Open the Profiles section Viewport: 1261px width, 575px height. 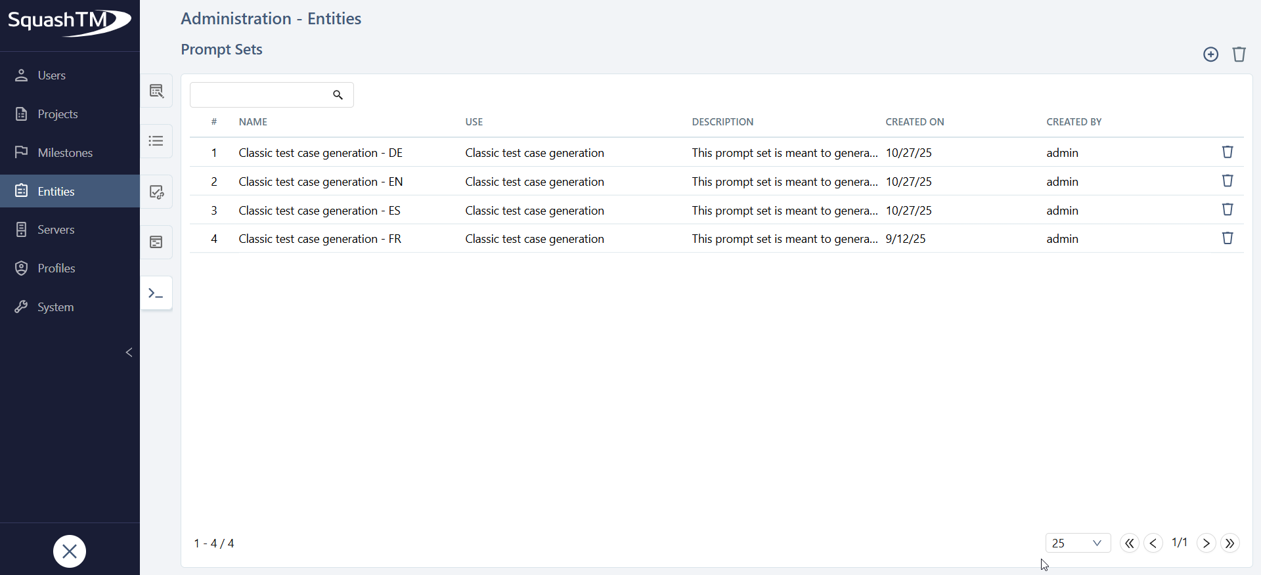[70, 268]
